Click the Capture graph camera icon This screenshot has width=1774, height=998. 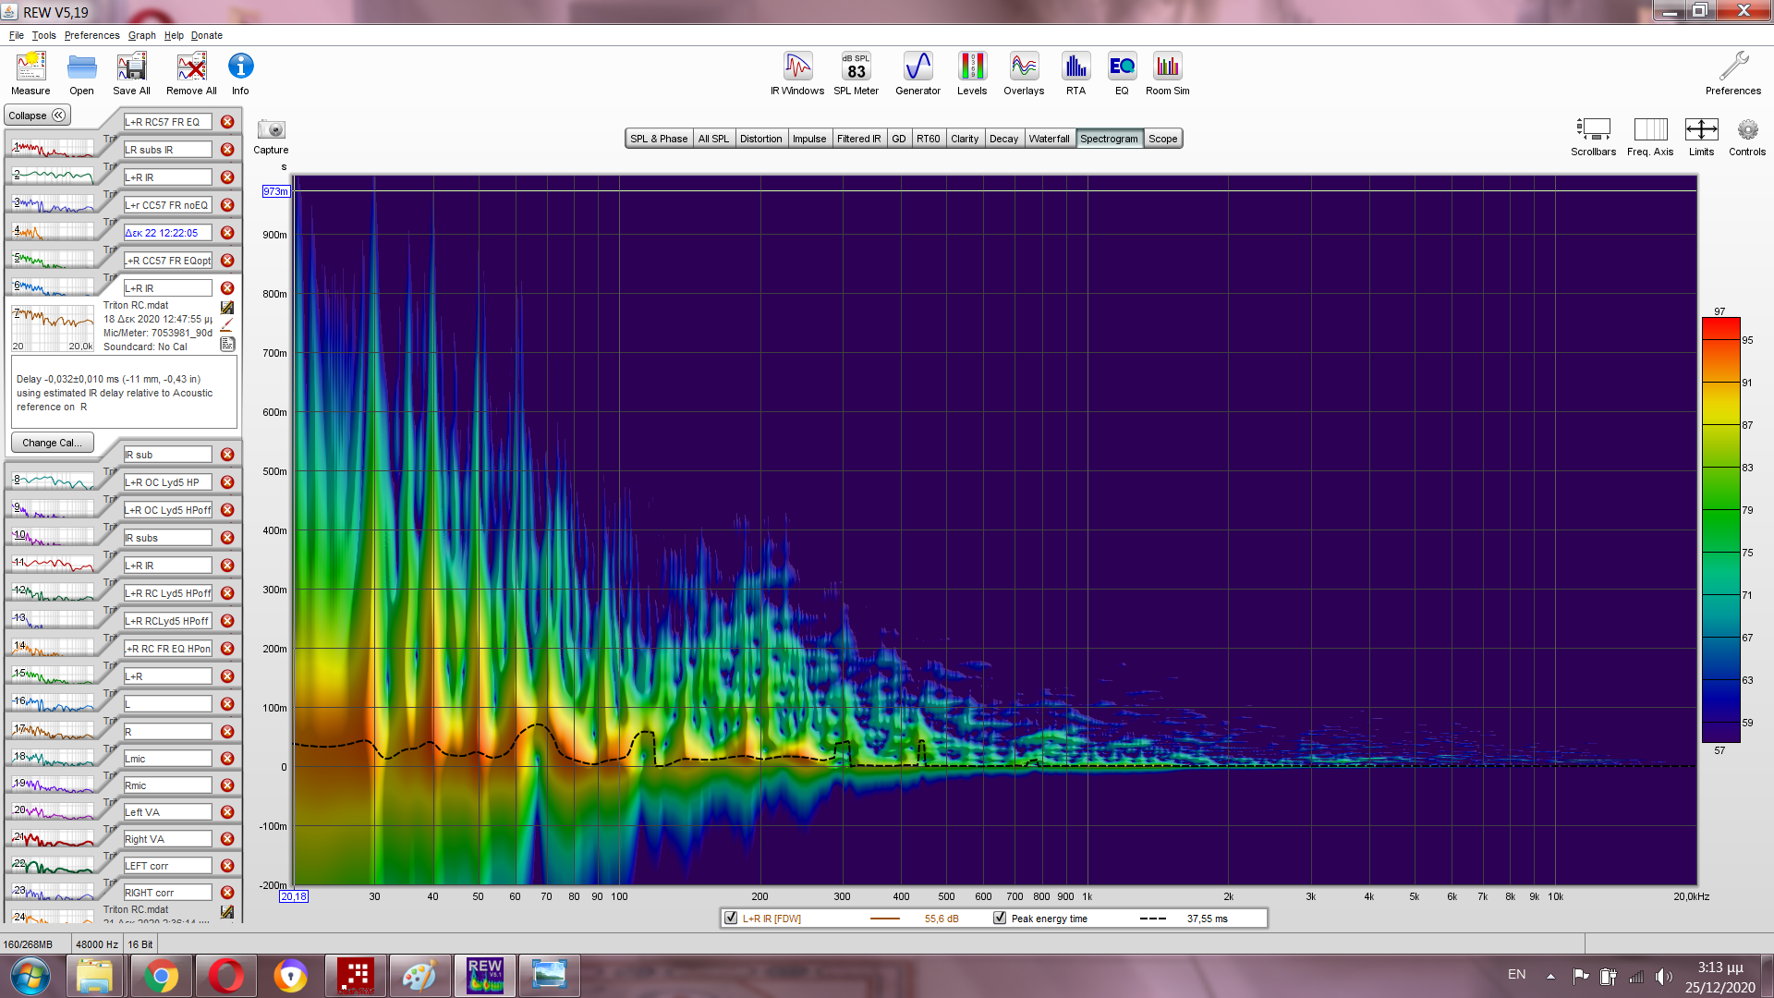click(271, 130)
